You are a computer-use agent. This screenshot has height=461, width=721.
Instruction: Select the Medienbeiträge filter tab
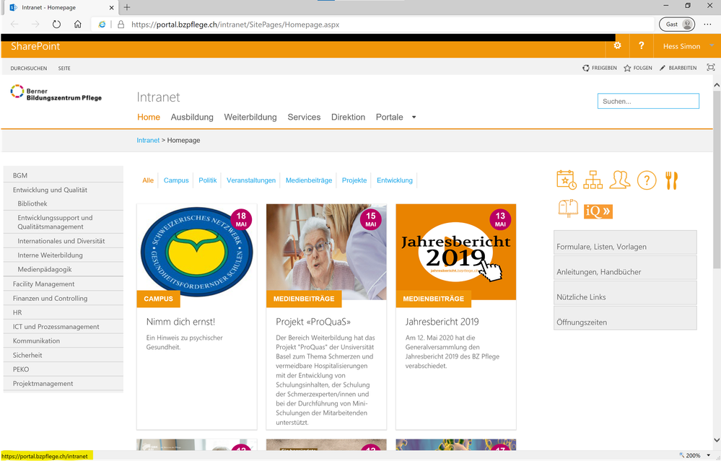point(309,180)
